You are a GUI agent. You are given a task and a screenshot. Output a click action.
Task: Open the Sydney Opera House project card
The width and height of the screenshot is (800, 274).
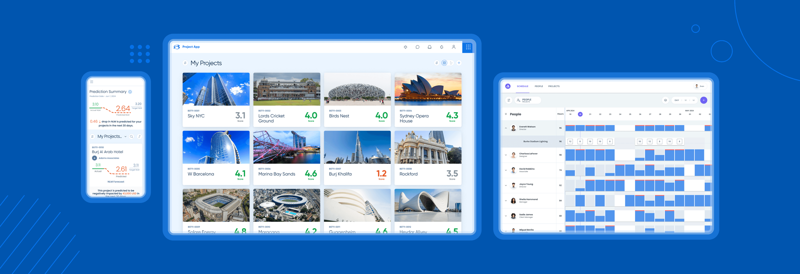pyautogui.click(x=428, y=99)
